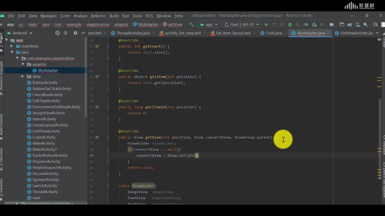Screen dimensions: 385x216
Task: Click the MyAdapter breadcrumb
Action: (x=146, y=24)
